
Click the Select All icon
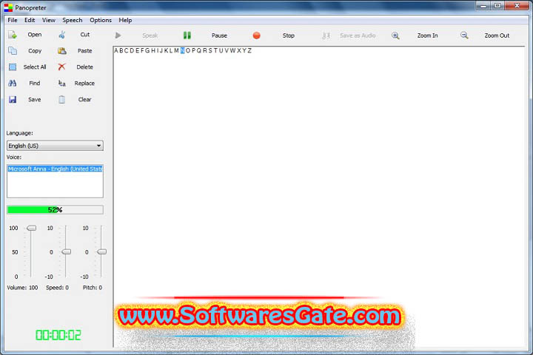click(x=13, y=67)
